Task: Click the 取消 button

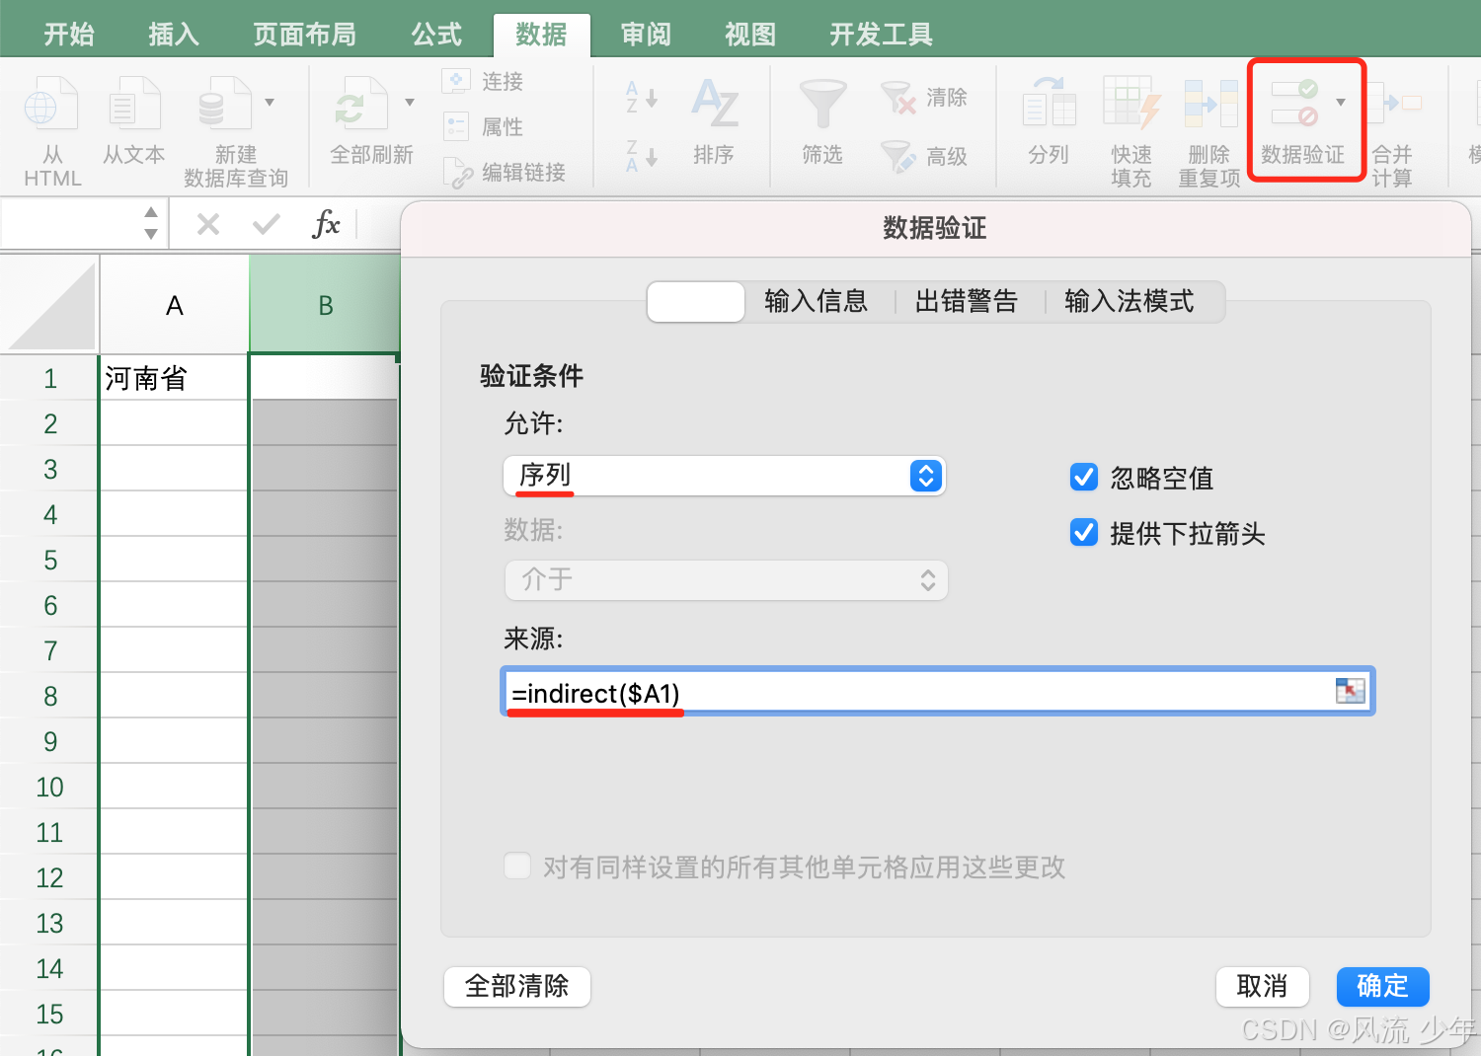Action: [1262, 986]
